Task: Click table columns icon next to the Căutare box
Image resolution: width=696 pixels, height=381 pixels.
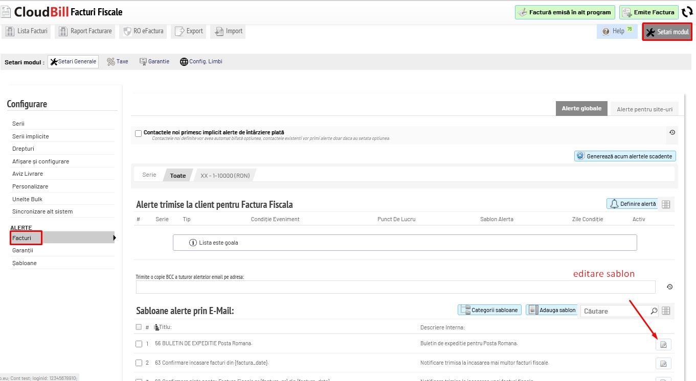Action: click(x=666, y=311)
